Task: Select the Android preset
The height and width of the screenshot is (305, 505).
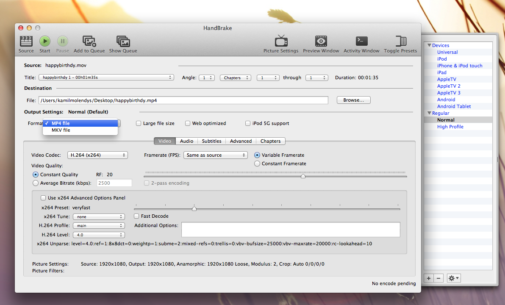Action: click(446, 100)
